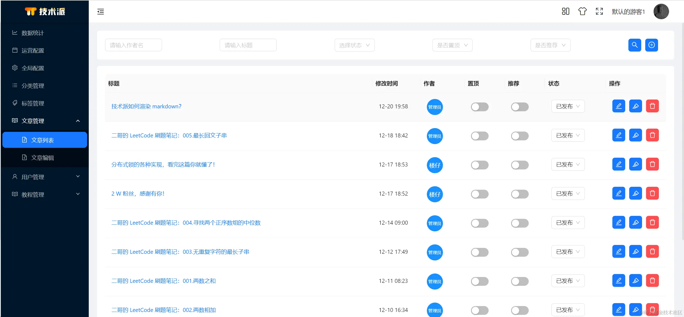Open the 选择状态 status dropdown

coord(354,45)
